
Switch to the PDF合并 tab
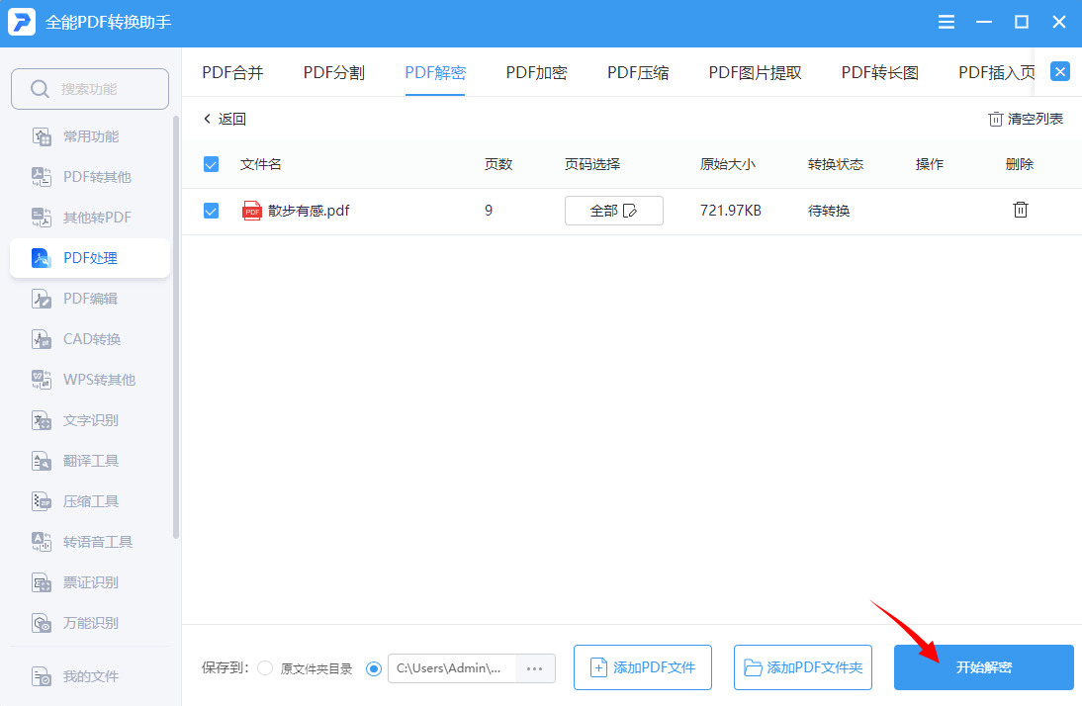[232, 72]
